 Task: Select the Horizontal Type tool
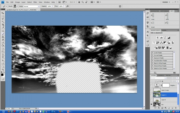[3, 58]
